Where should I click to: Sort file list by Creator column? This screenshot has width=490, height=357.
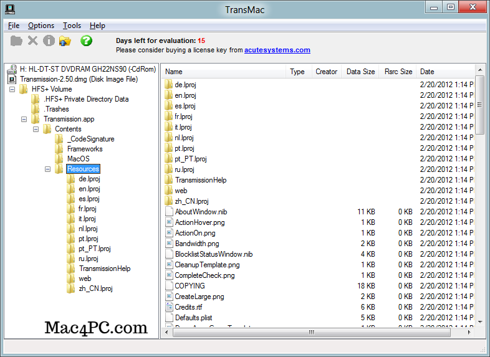(327, 72)
